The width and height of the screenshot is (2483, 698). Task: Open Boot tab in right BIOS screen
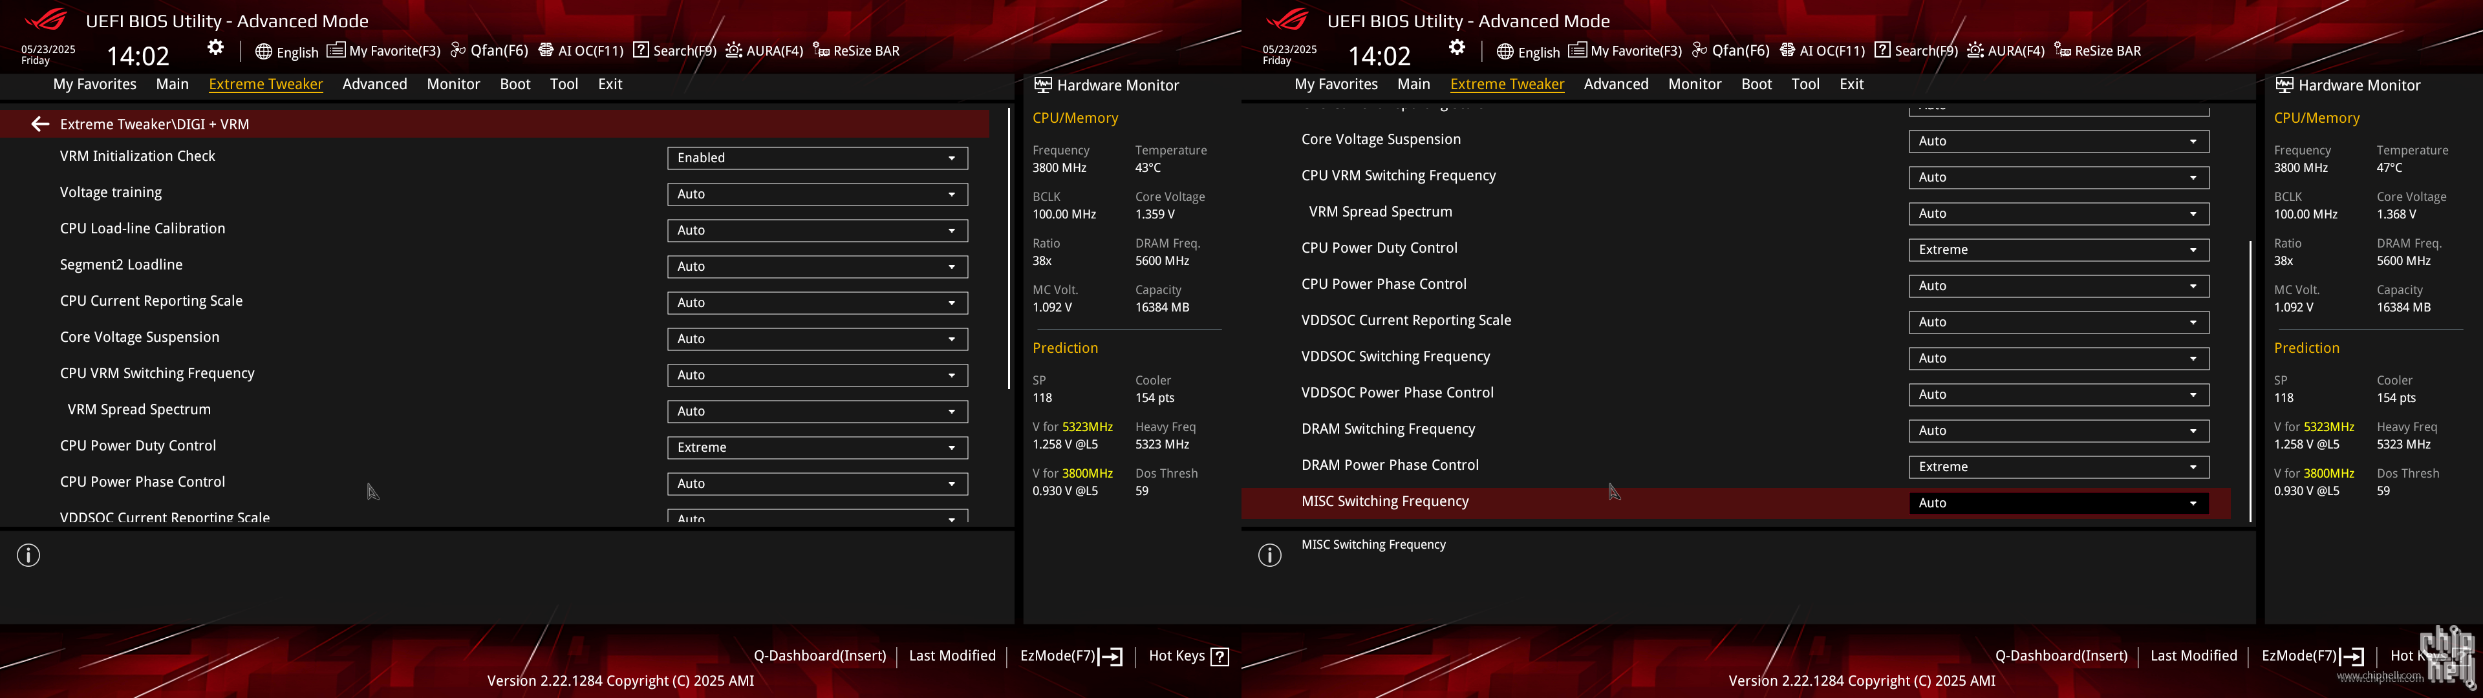pos(1756,85)
